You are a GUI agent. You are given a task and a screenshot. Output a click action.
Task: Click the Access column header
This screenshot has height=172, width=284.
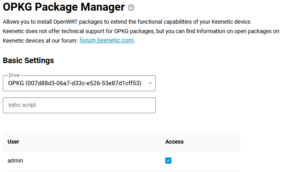[x=174, y=142]
